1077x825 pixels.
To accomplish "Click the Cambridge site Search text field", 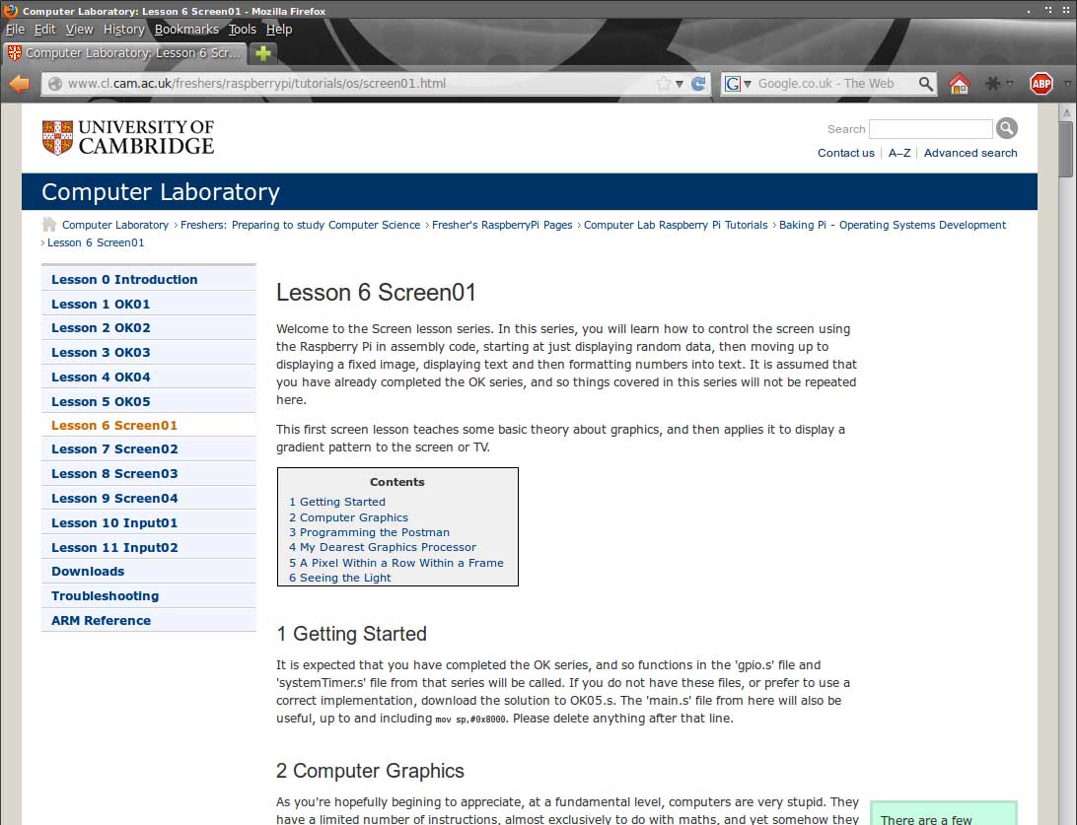I will (930, 129).
